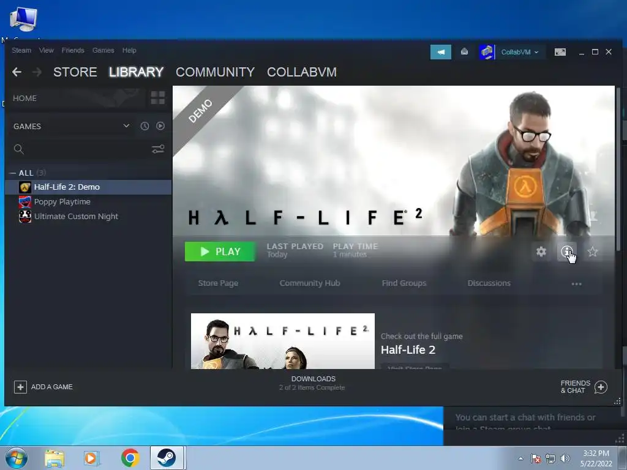Screen dimensions: 627x470
Task: Open the Friends menu
Action: 73,50
